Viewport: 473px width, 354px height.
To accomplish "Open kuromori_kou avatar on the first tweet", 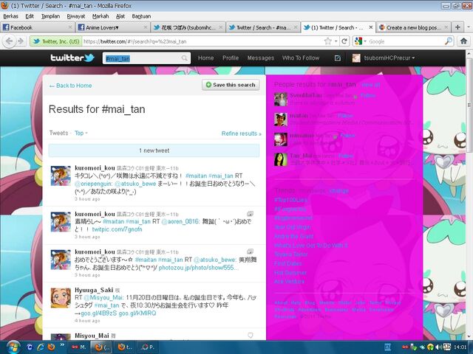I will [x=61, y=176].
